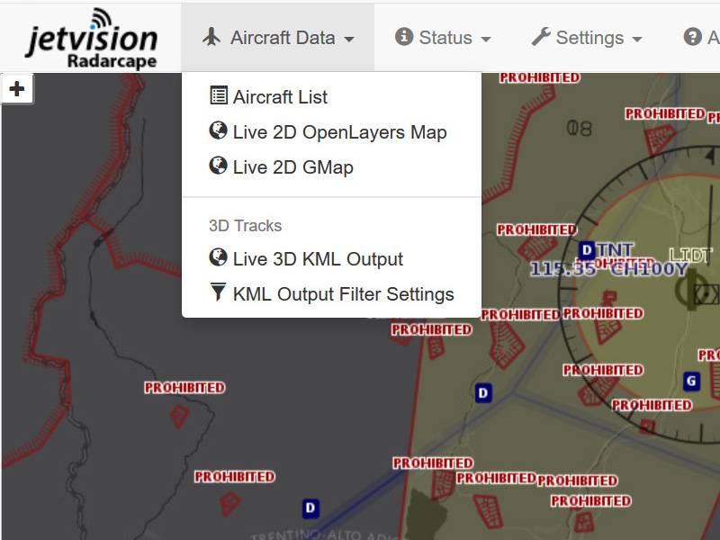Click the list icon beside Aircraft List
The image size is (720, 540).
point(218,96)
